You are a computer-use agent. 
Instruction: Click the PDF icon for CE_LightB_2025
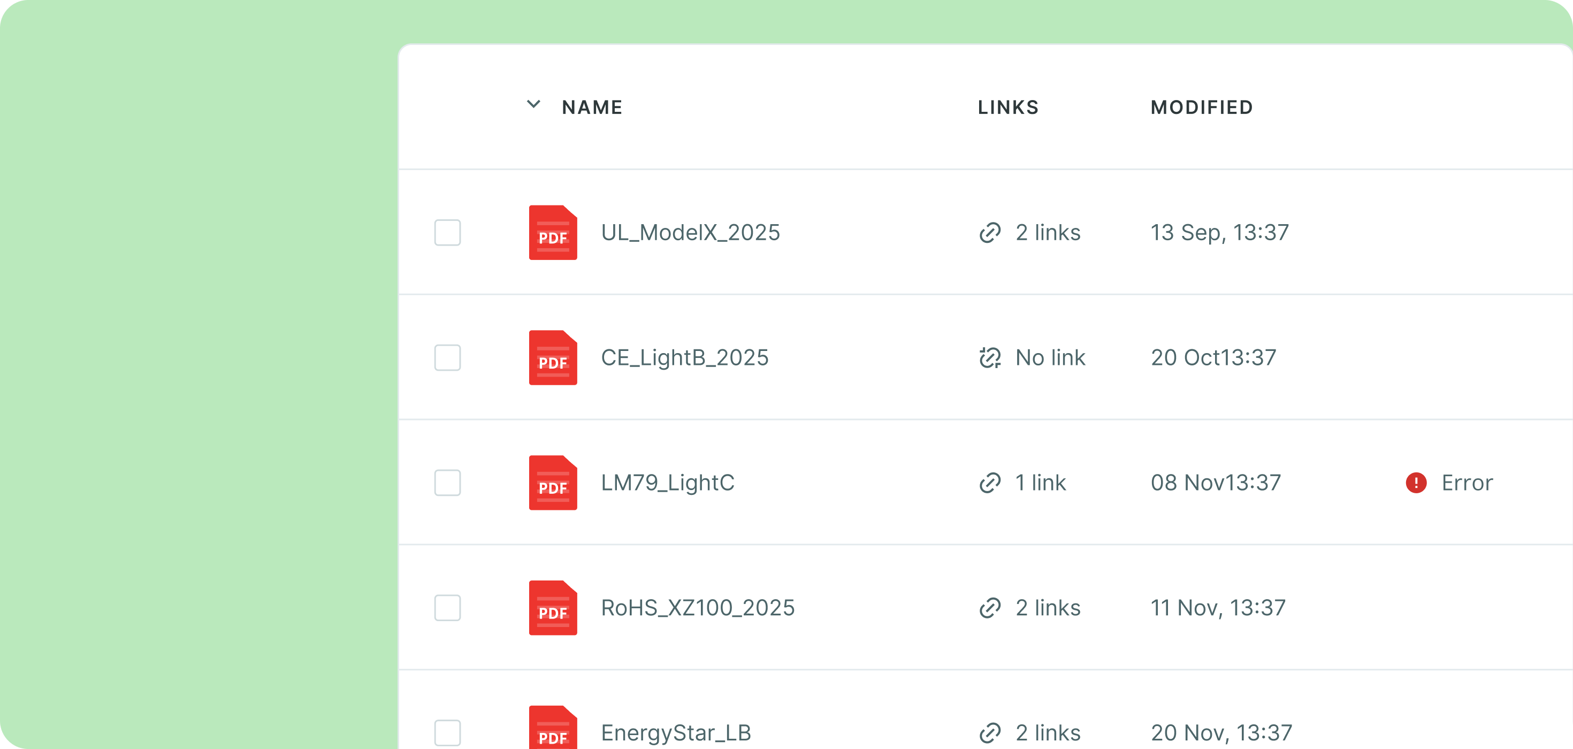tap(553, 358)
